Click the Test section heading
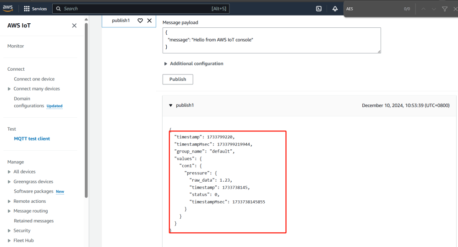The image size is (458, 247). click(x=12, y=129)
